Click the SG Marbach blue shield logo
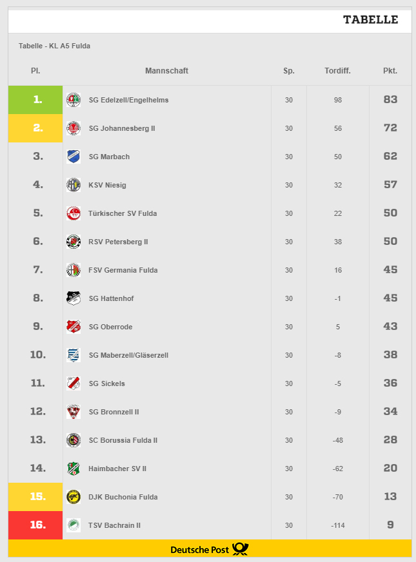The image size is (416, 562). pyautogui.click(x=74, y=157)
